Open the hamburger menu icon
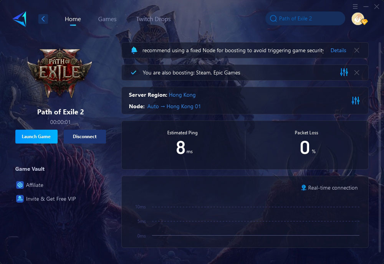384x264 pixels. (x=355, y=7)
